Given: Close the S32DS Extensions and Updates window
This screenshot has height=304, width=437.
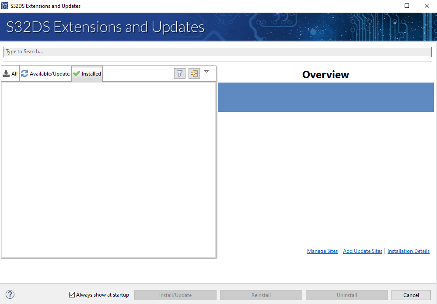Looking at the screenshot, I should (427, 6).
